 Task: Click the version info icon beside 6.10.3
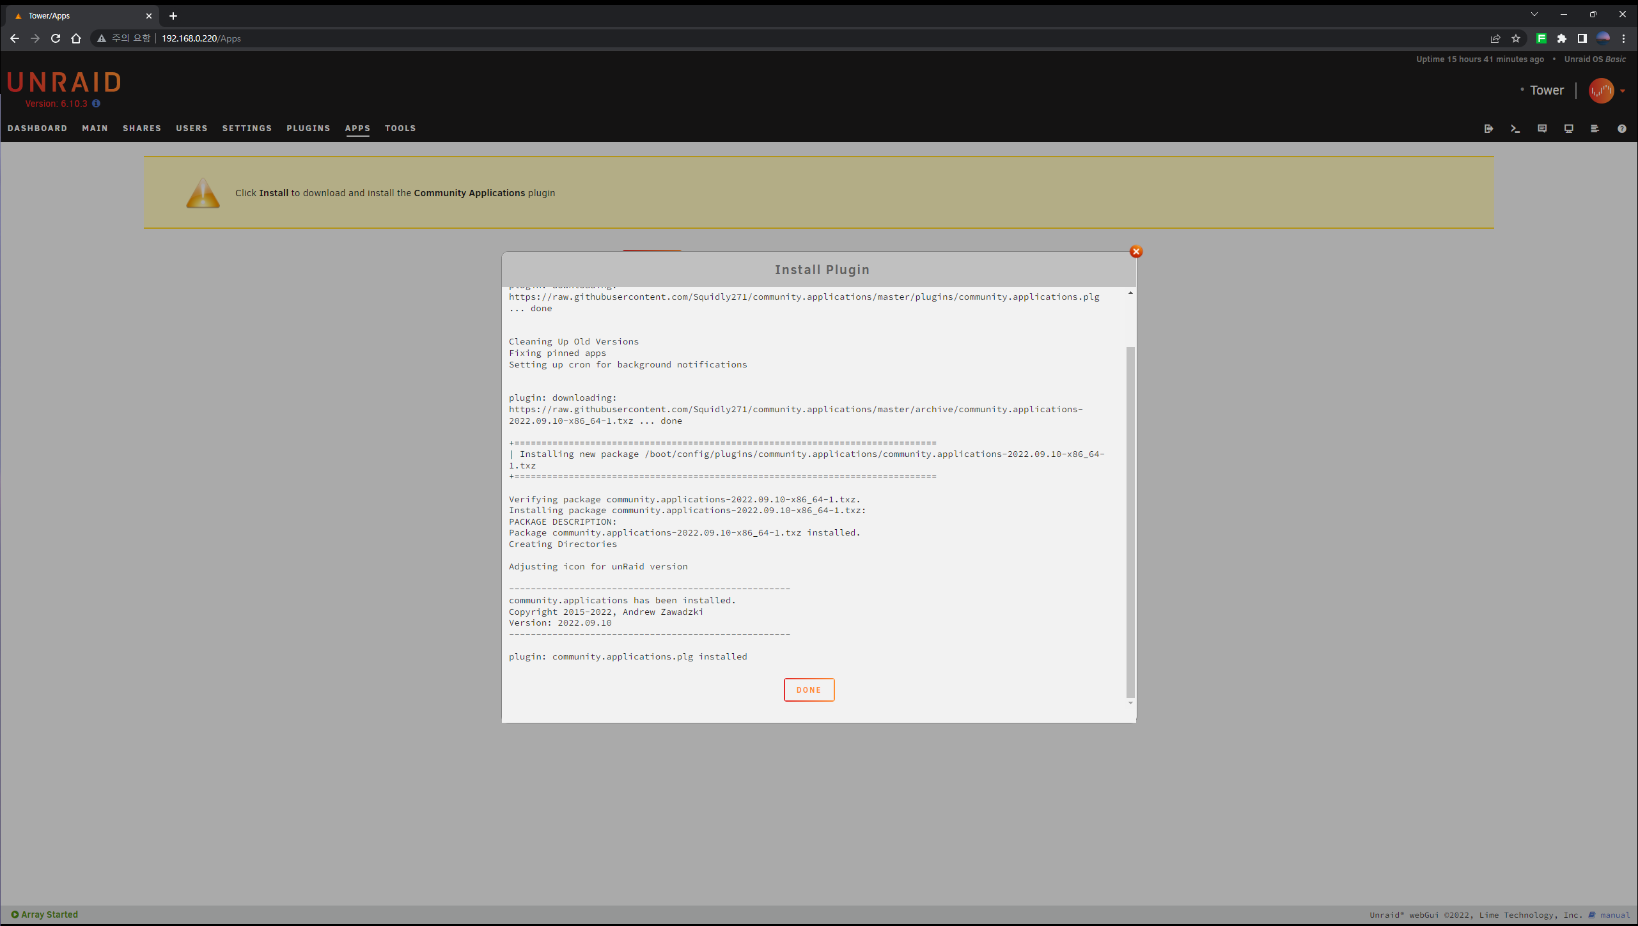point(96,104)
